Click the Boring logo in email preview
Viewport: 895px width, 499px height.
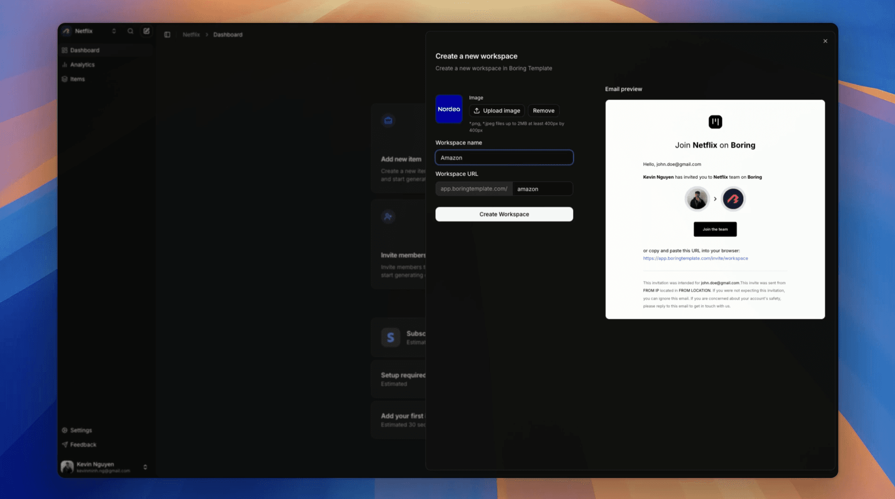(x=715, y=122)
